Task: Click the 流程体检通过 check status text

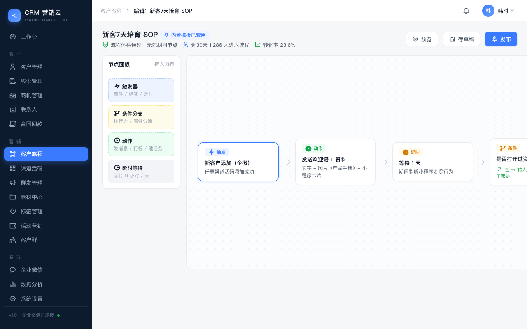Action: (144, 45)
